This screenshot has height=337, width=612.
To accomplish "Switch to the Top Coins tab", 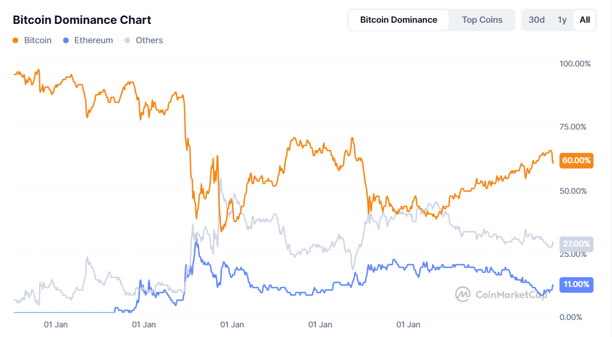I will point(481,19).
